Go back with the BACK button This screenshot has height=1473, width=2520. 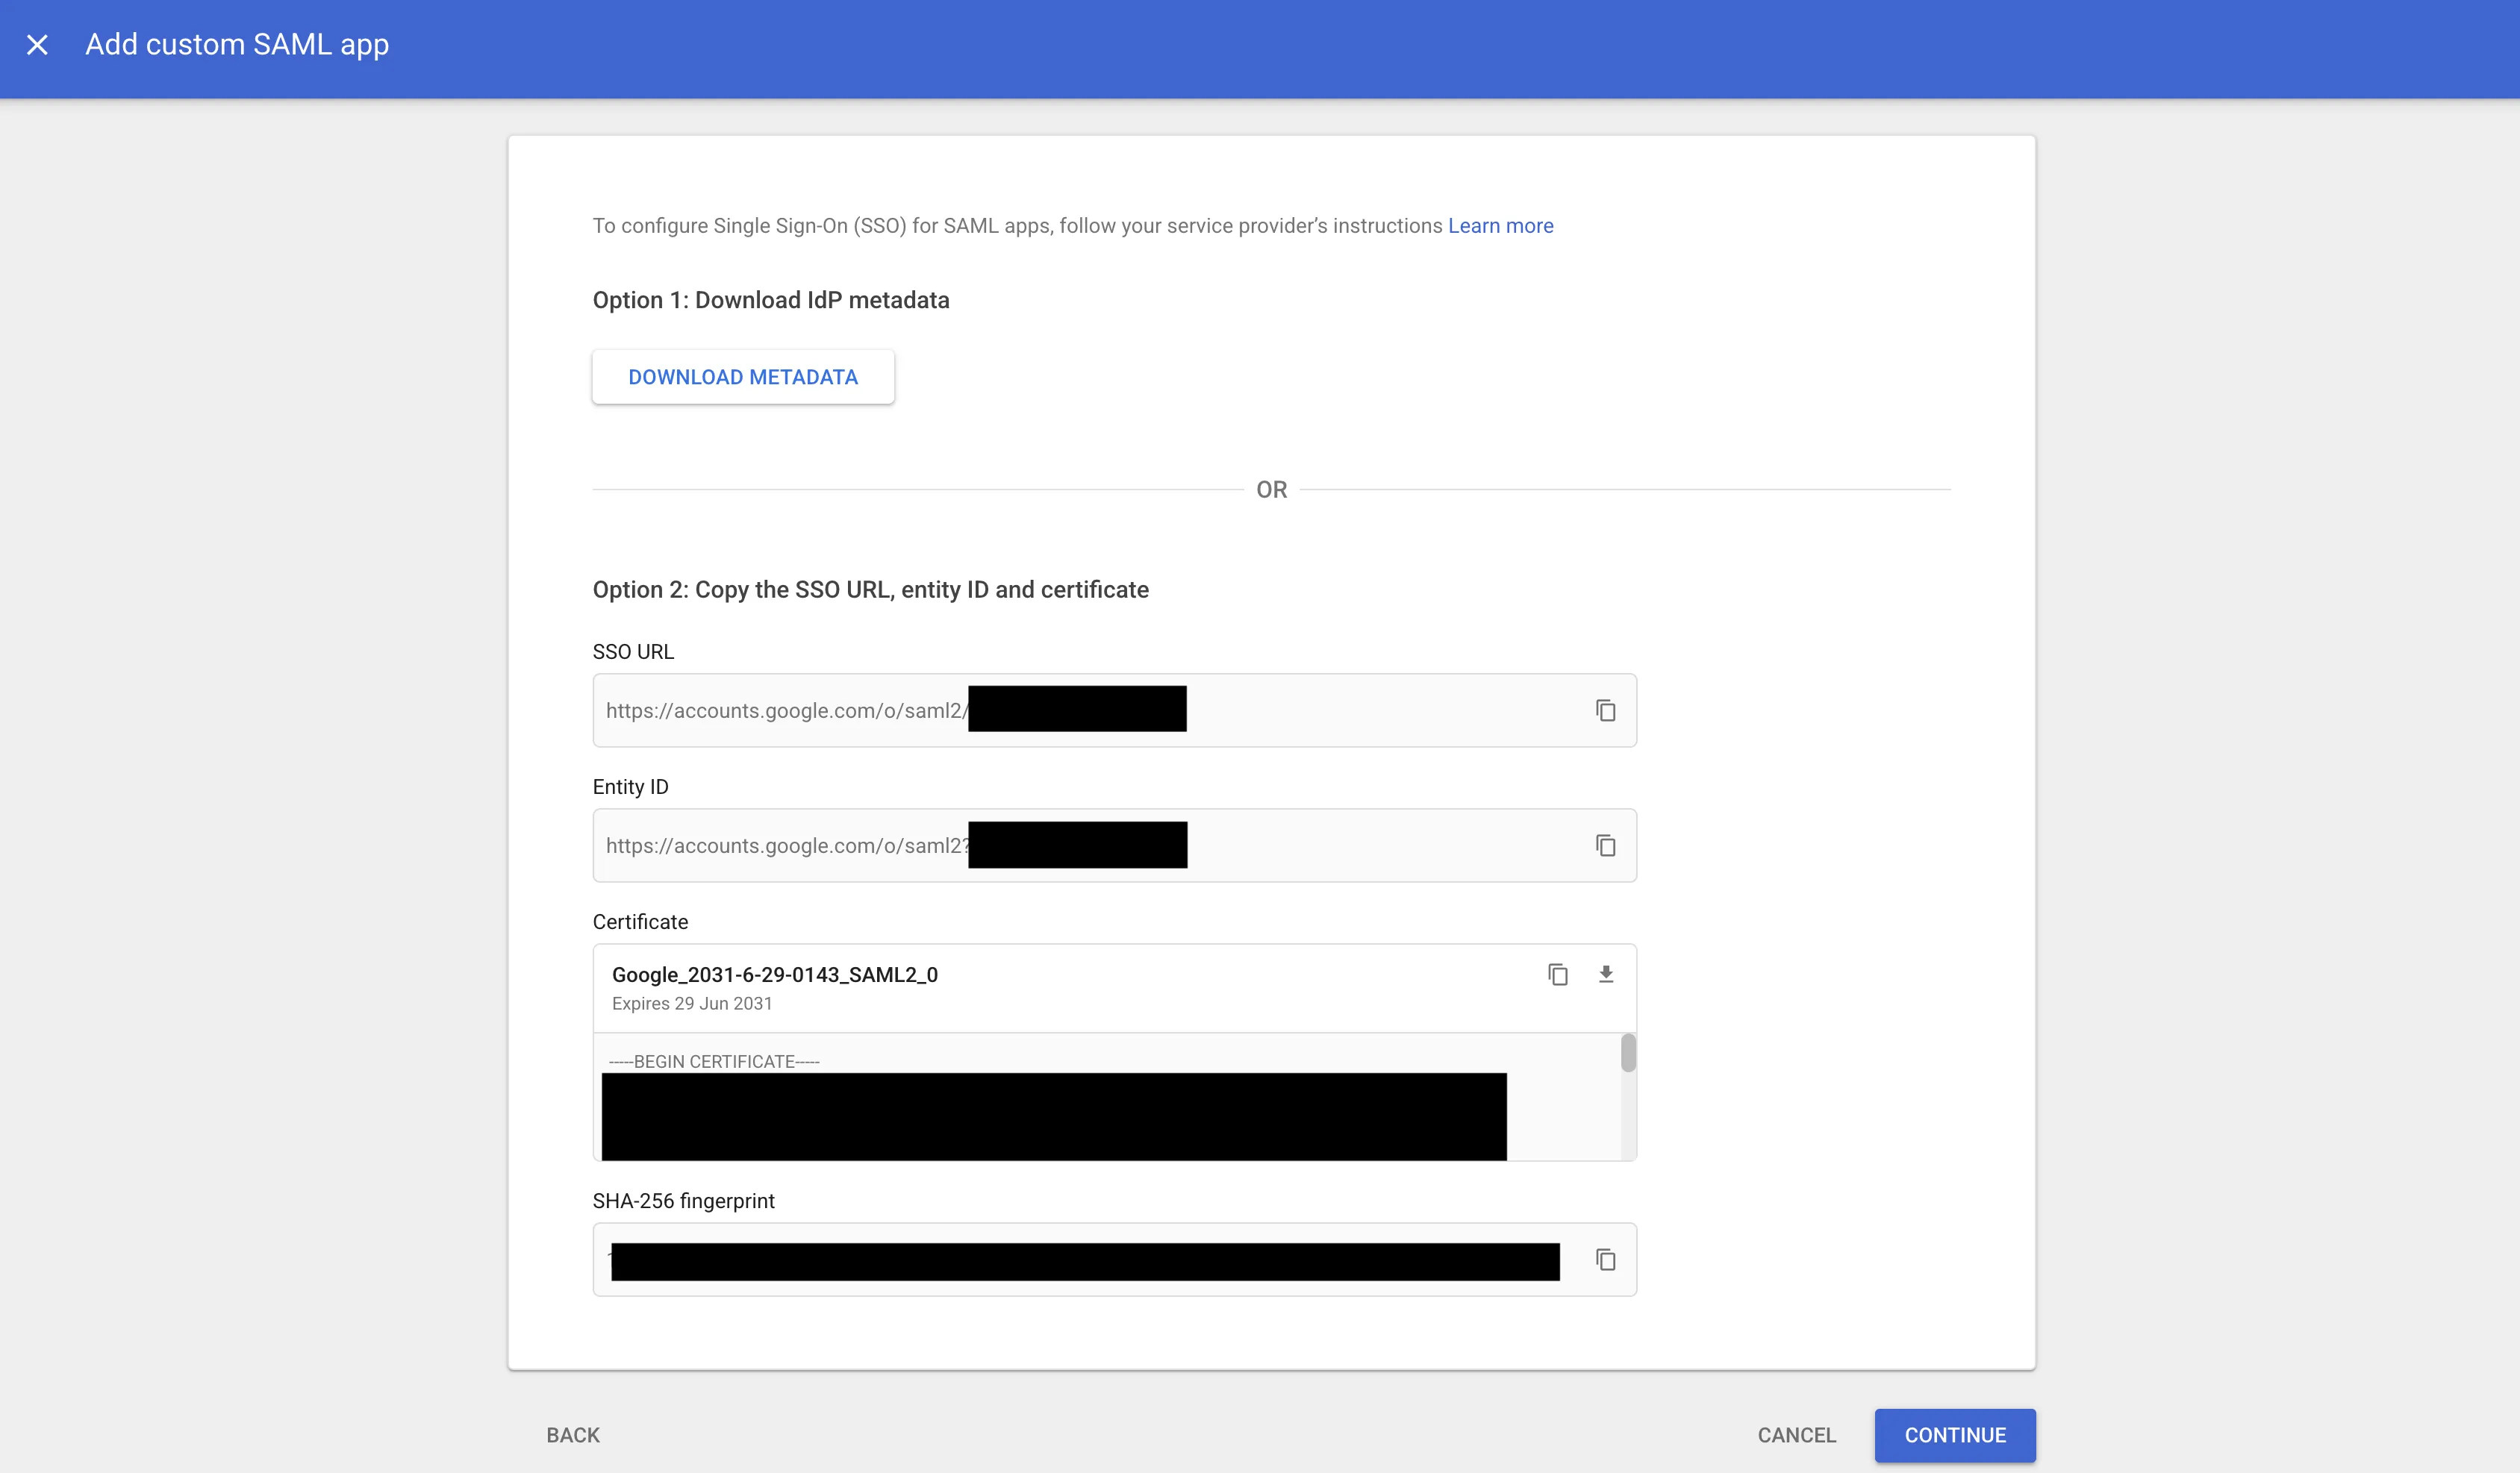coord(573,1435)
